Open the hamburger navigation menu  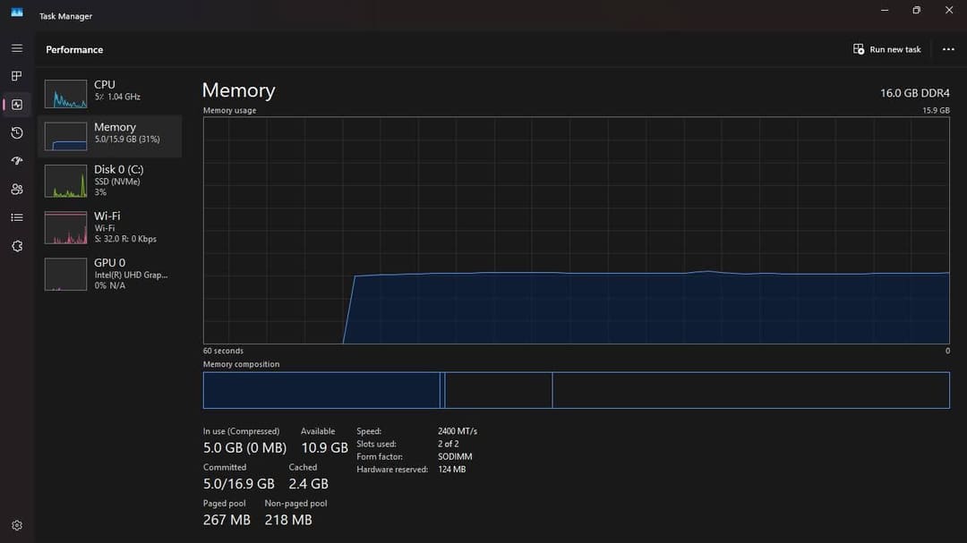(17, 48)
